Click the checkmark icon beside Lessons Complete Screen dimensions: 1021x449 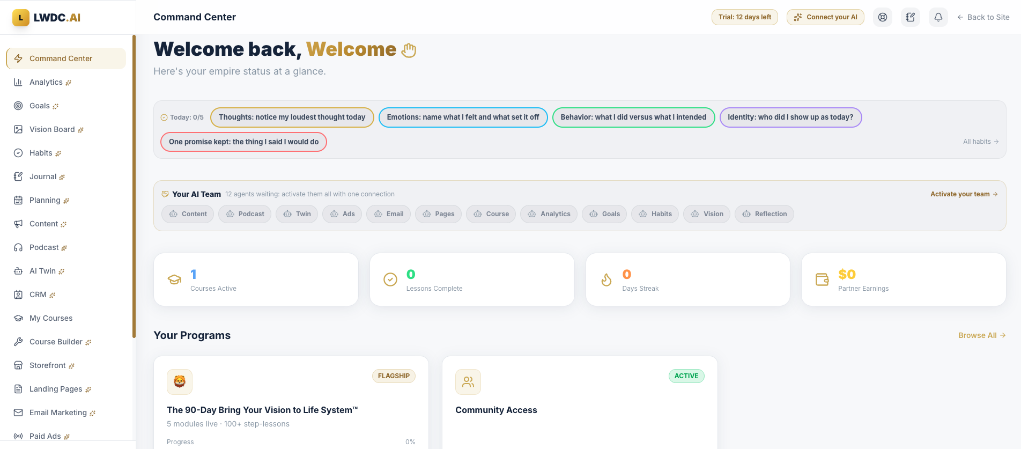coord(390,279)
